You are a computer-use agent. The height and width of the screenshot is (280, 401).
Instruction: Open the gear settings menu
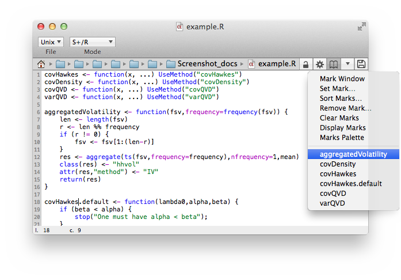point(319,64)
